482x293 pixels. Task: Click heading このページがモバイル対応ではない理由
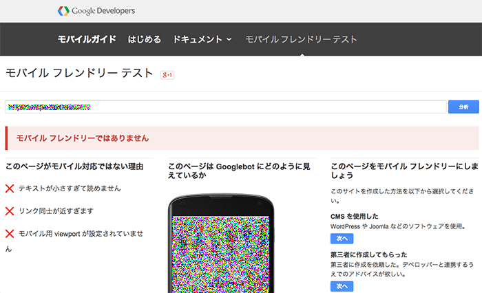pyautogui.click(x=74, y=166)
